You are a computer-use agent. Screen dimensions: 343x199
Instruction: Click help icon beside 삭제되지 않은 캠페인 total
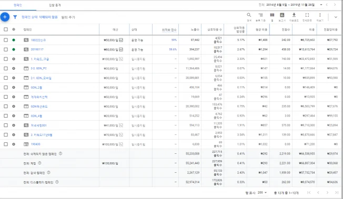tap(60, 153)
